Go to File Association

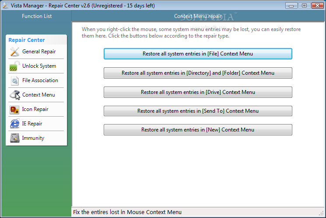40,80
